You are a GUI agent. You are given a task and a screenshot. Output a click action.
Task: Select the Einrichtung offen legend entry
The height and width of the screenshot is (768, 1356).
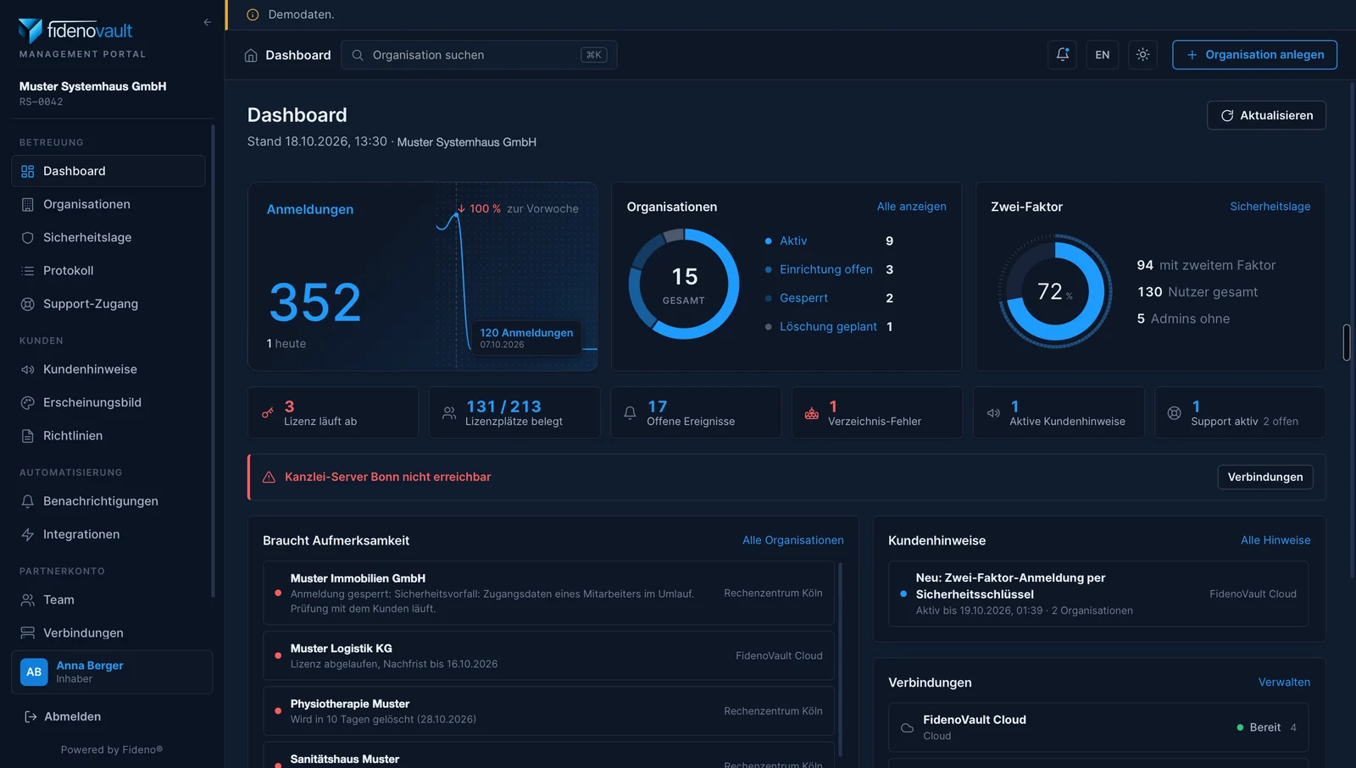pos(829,269)
